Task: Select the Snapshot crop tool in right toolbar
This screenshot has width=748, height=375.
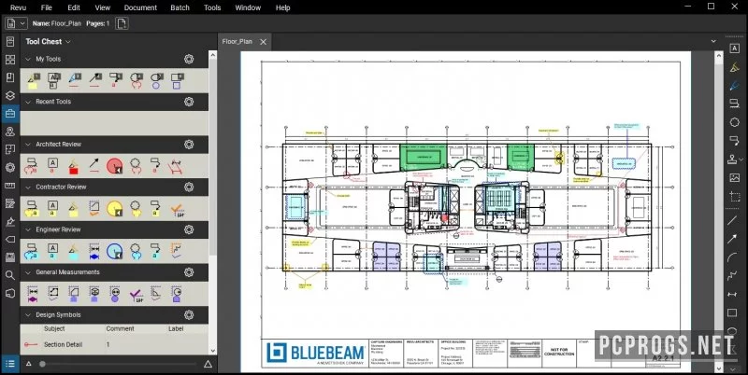Action: (x=734, y=196)
